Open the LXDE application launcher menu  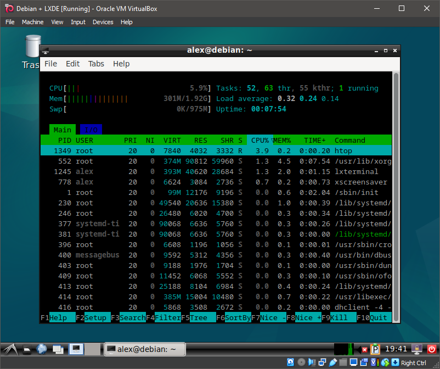[9, 349]
